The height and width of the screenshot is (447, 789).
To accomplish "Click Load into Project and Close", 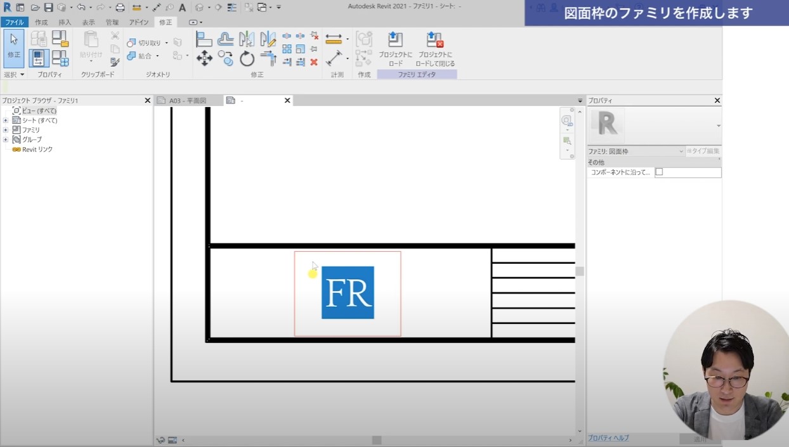I will 434,40.
